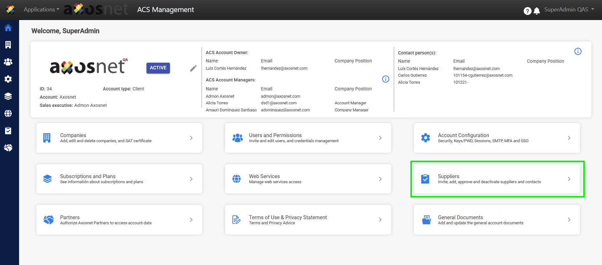Click the ACTIVE status button
Screen dimensions: 602x265
[x=158, y=68]
